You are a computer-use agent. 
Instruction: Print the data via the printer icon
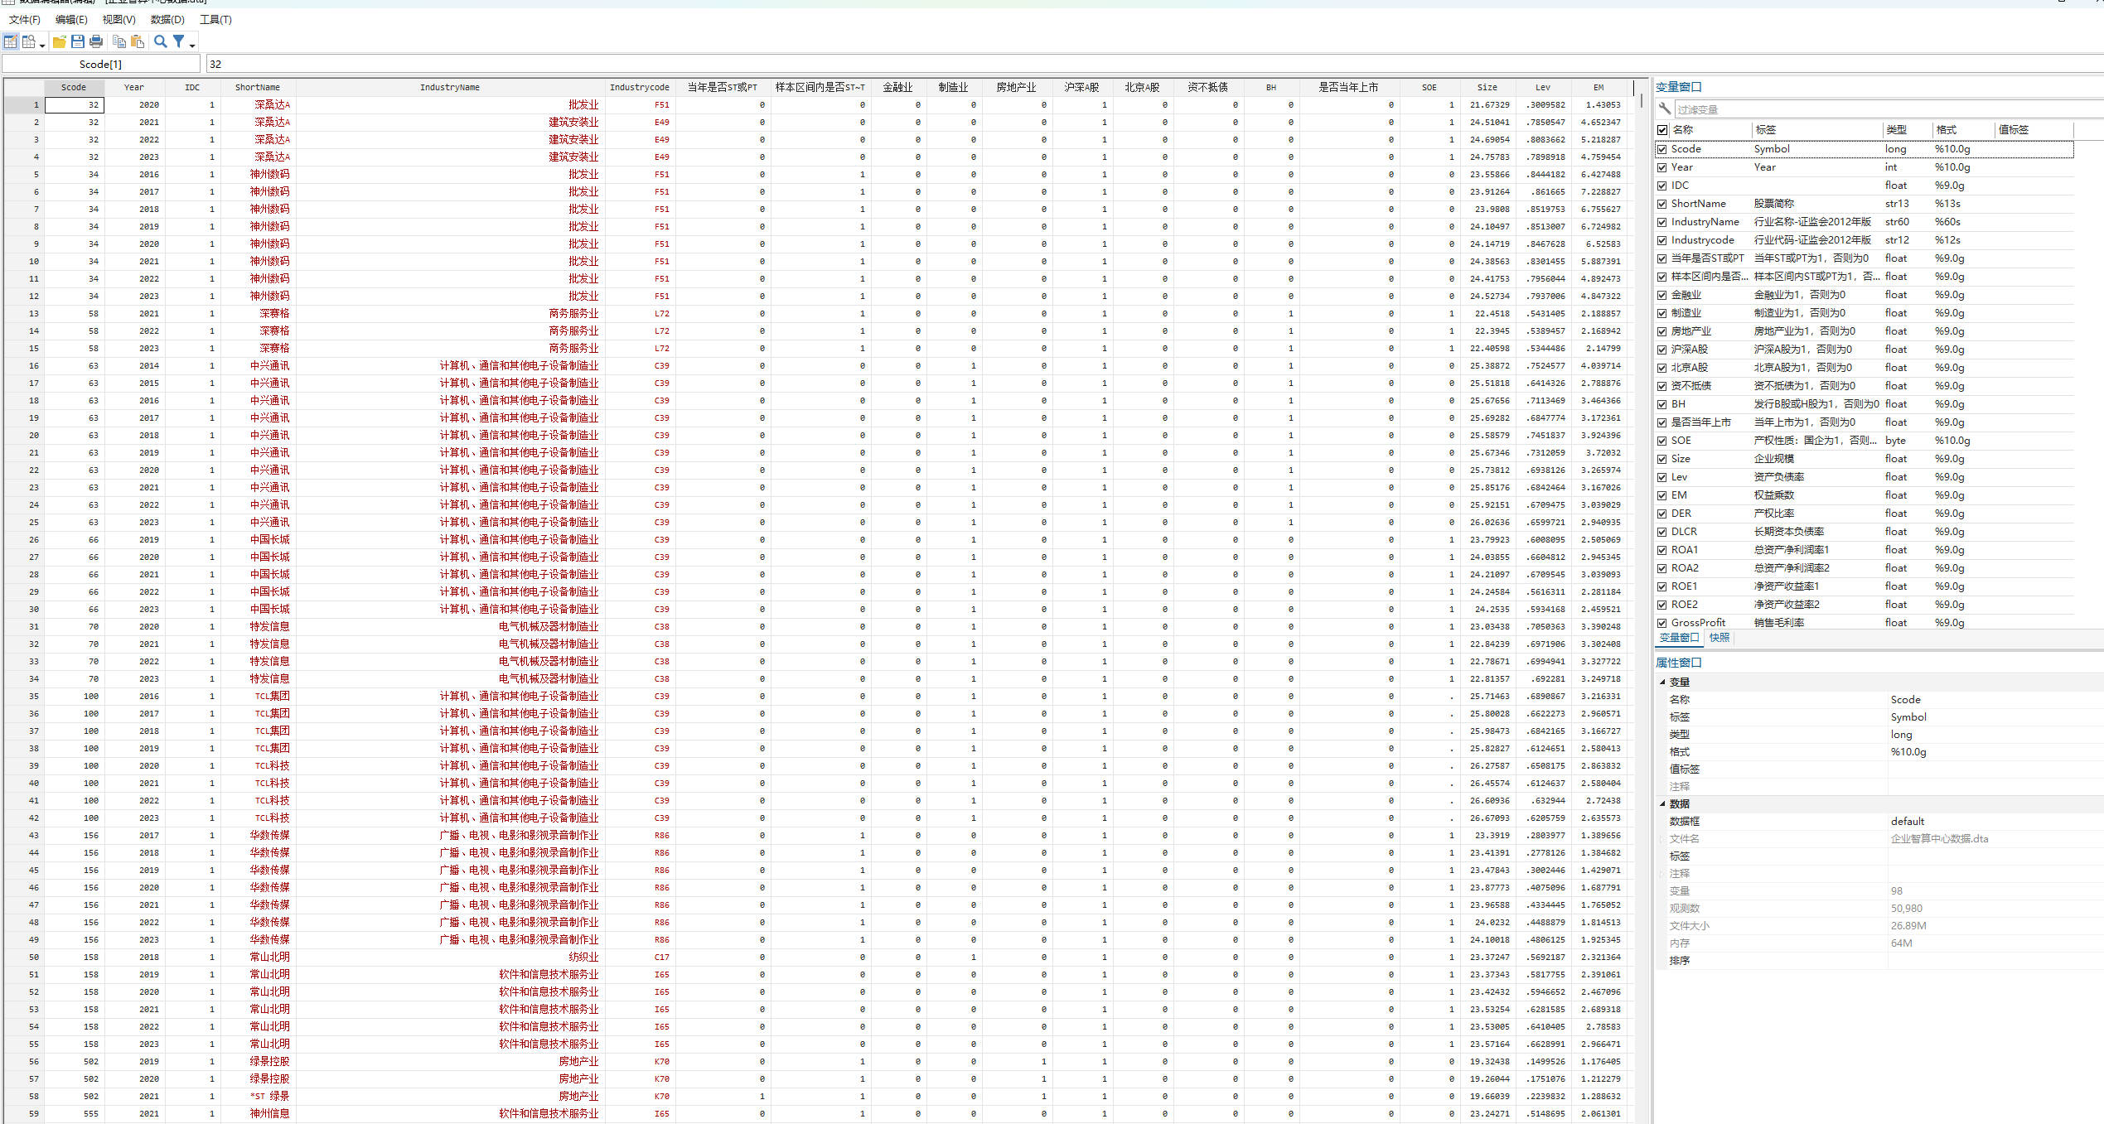(x=96, y=41)
